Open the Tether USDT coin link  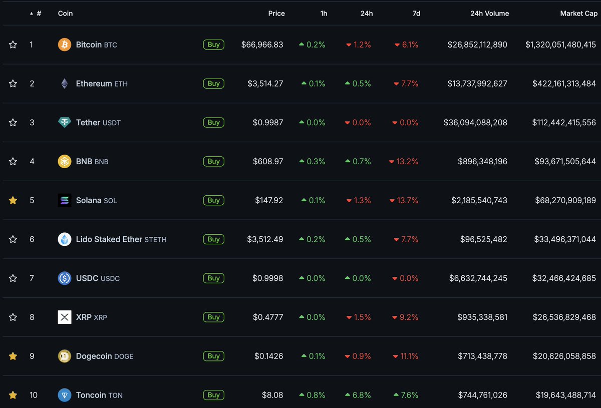[x=98, y=122]
